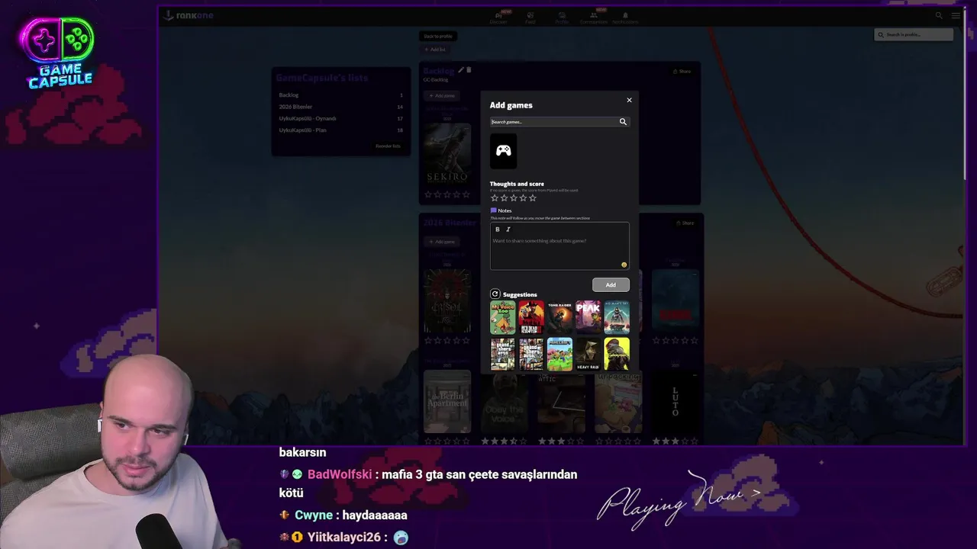
Task: Select the first Grand Theft Auto suggestion
Action: click(x=503, y=354)
